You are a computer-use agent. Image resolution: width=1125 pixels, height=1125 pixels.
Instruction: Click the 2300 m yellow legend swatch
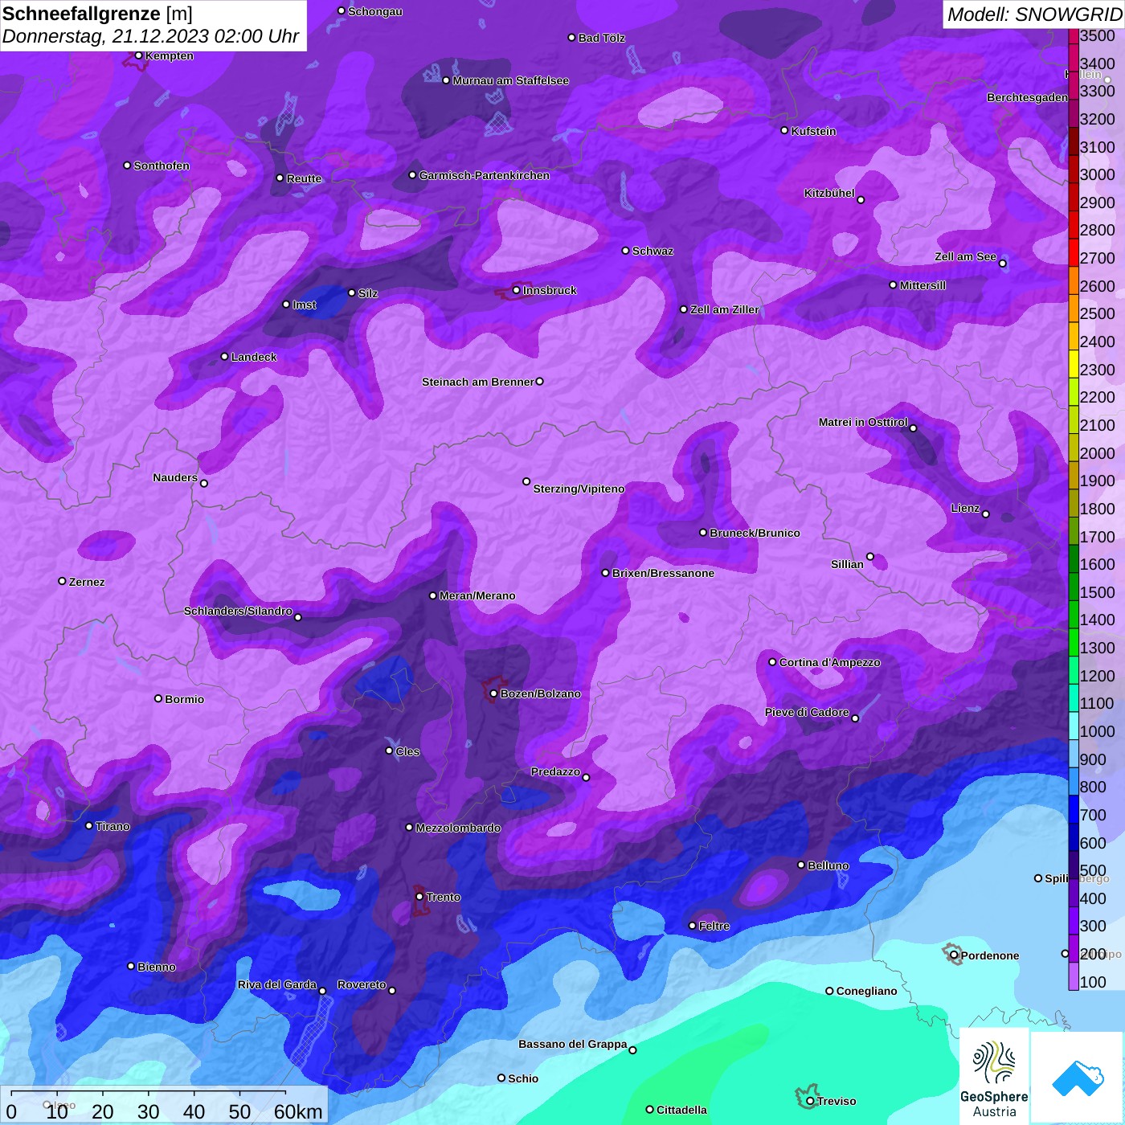(1074, 364)
